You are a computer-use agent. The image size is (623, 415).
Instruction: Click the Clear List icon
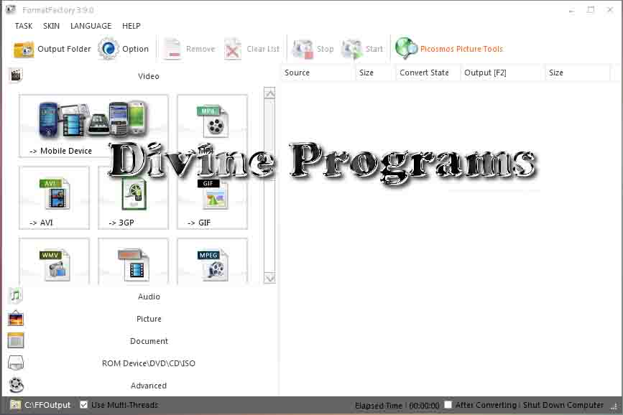coord(233,50)
